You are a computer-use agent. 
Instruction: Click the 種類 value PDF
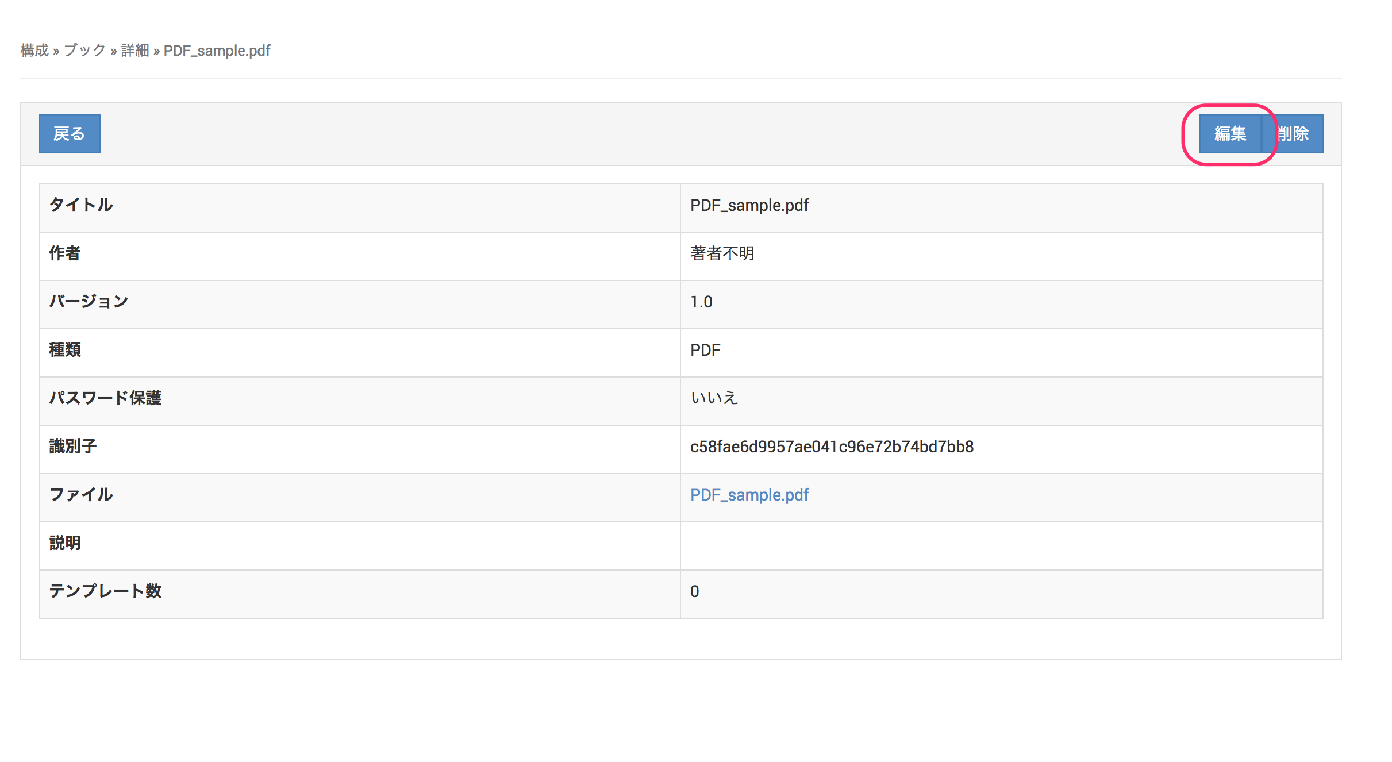(x=705, y=350)
